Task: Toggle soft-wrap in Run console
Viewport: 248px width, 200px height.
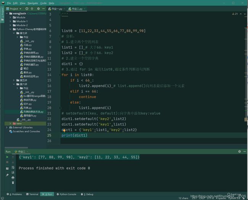Action: click(x=13, y=167)
